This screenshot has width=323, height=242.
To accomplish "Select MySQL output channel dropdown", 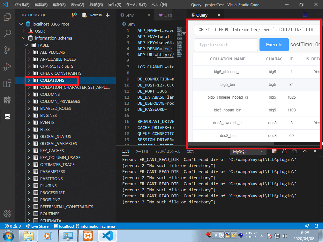I will click(x=248, y=152).
